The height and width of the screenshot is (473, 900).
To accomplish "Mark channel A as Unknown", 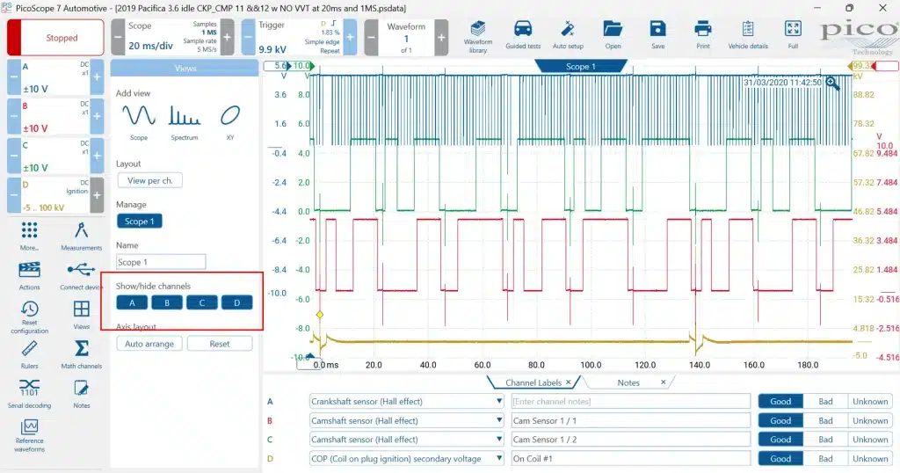I will click(870, 401).
